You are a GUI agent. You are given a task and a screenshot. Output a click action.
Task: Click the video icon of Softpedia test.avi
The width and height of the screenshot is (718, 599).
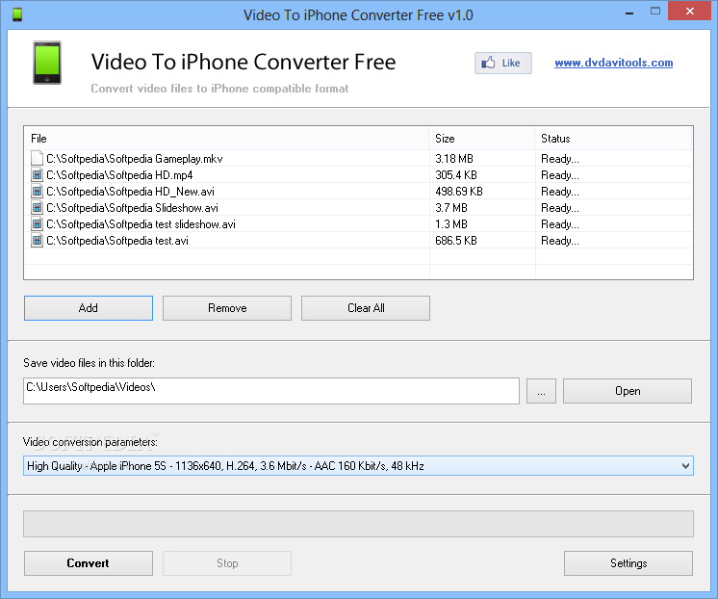click(x=38, y=241)
